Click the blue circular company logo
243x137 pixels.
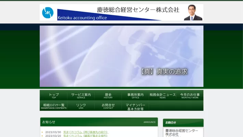(48, 13)
